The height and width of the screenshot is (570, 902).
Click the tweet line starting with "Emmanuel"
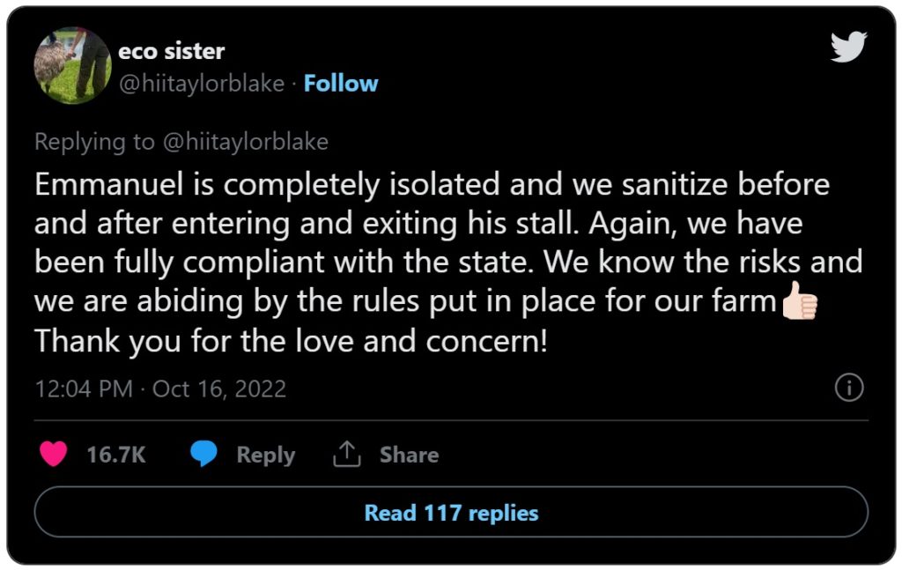click(432, 184)
